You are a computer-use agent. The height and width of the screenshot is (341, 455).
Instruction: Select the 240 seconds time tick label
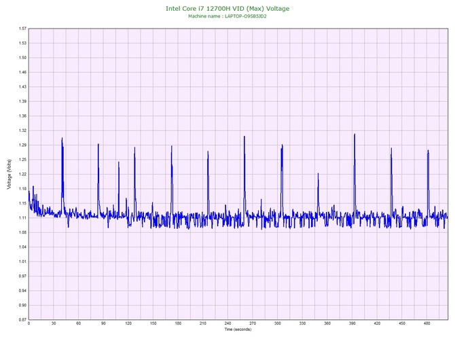(227, 323)
